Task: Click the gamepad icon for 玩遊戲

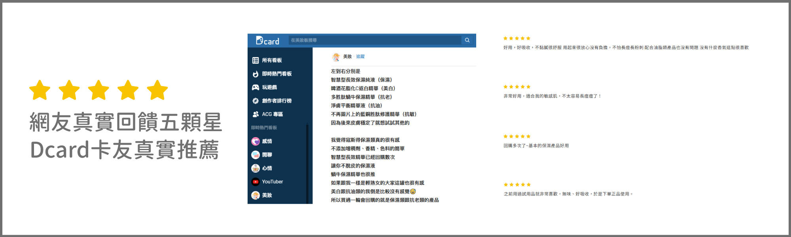Action: (x=255, y=87)
